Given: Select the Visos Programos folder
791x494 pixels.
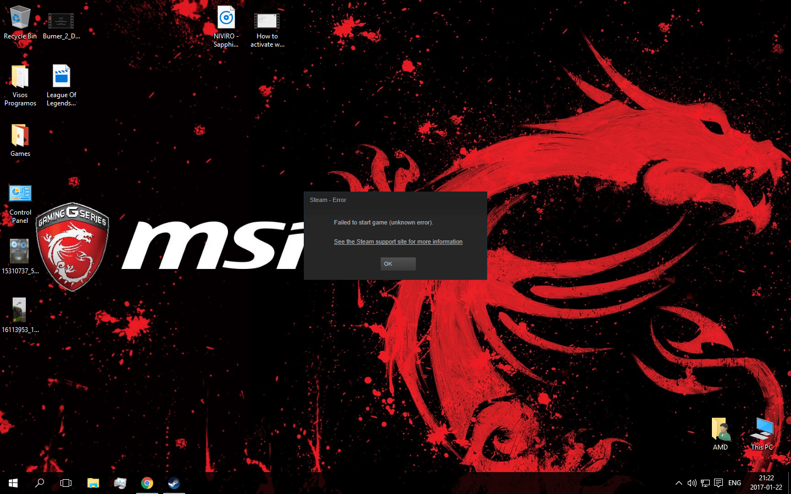Looking at the screenshot, I should coord(20,86).
